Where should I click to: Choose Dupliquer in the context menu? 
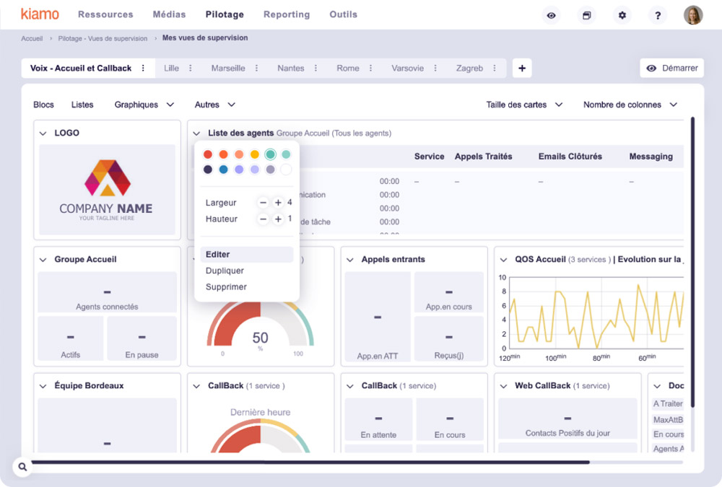tap(225, 271)
